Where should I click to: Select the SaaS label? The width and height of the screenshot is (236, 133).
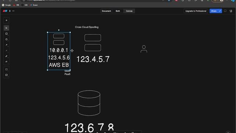tap(67, 71)
